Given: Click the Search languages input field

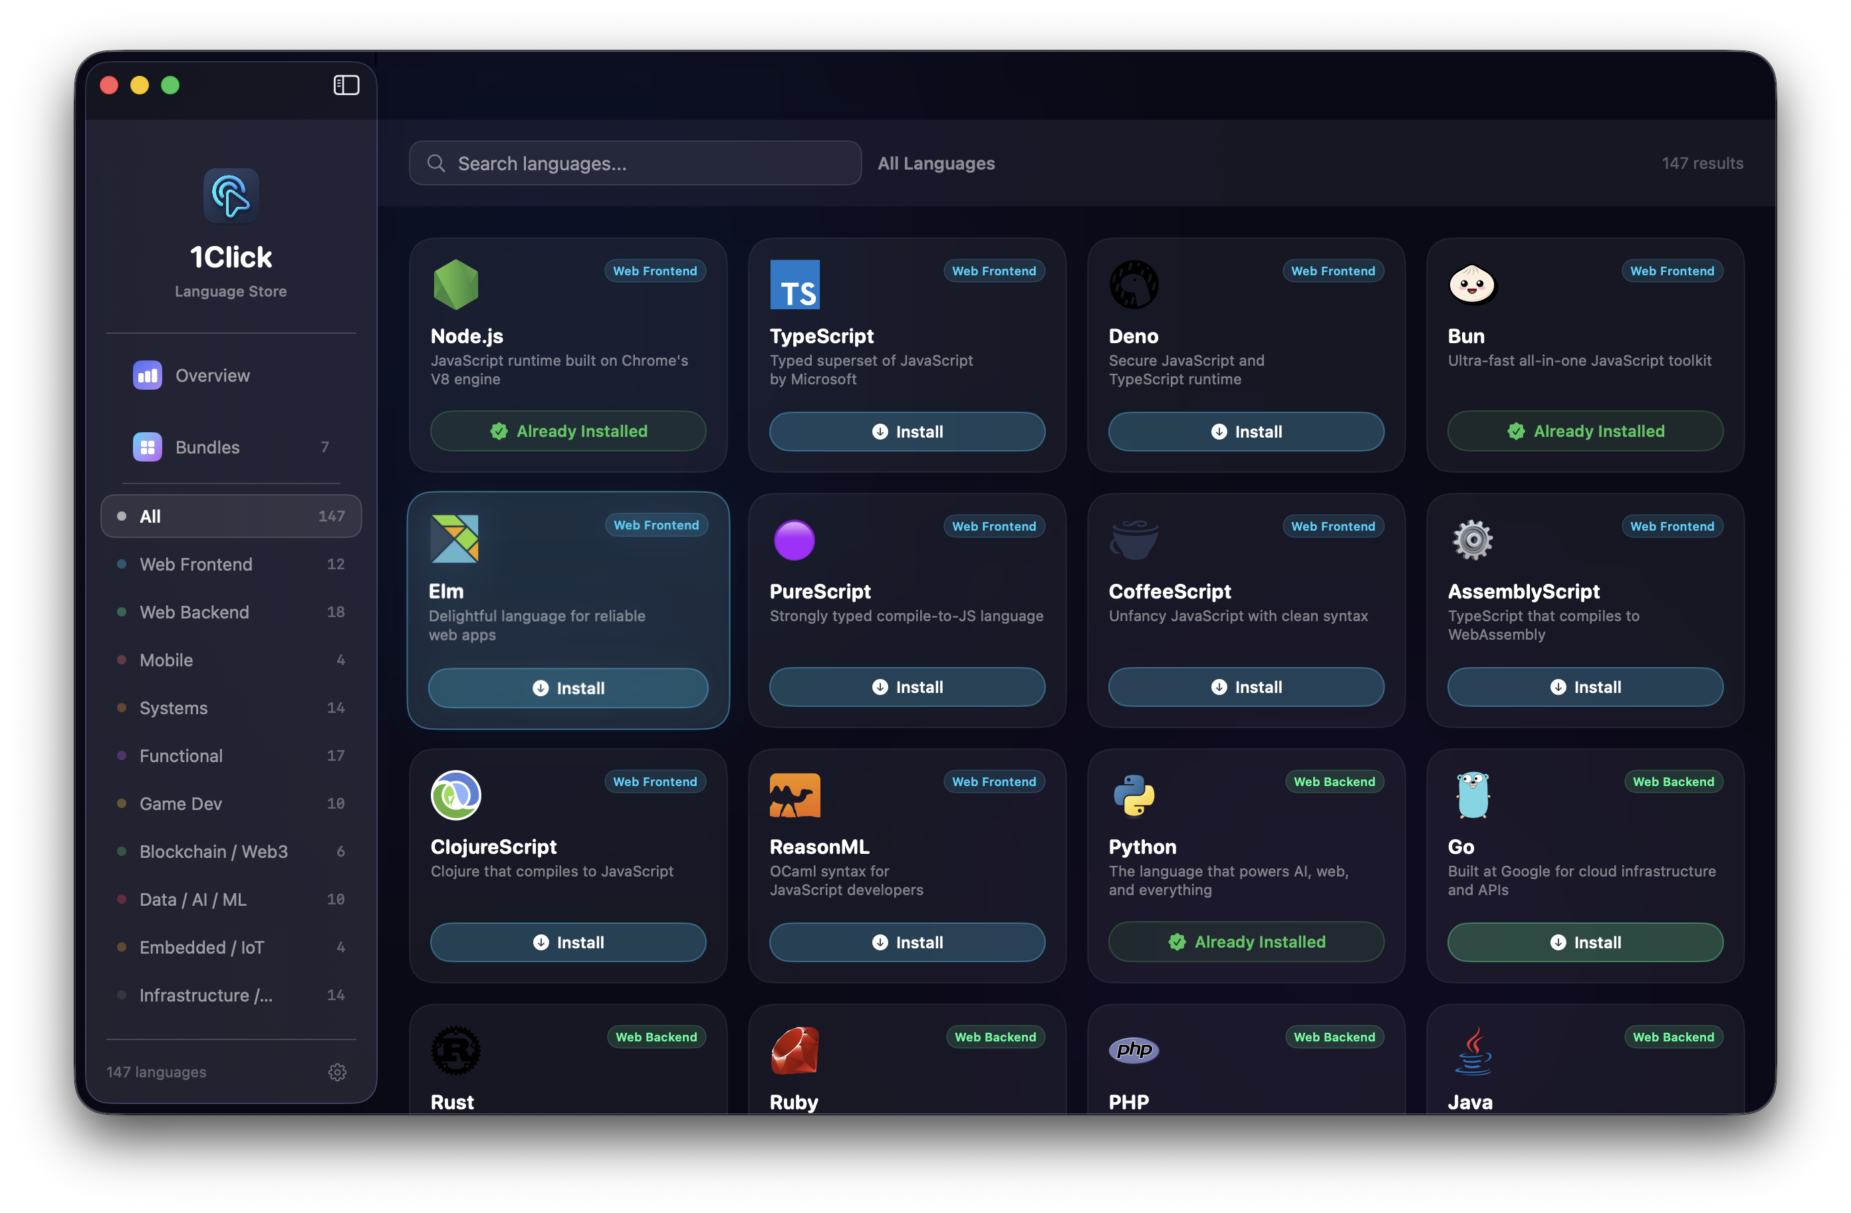Looking at the screenshot, I should [x=635, y=164].
